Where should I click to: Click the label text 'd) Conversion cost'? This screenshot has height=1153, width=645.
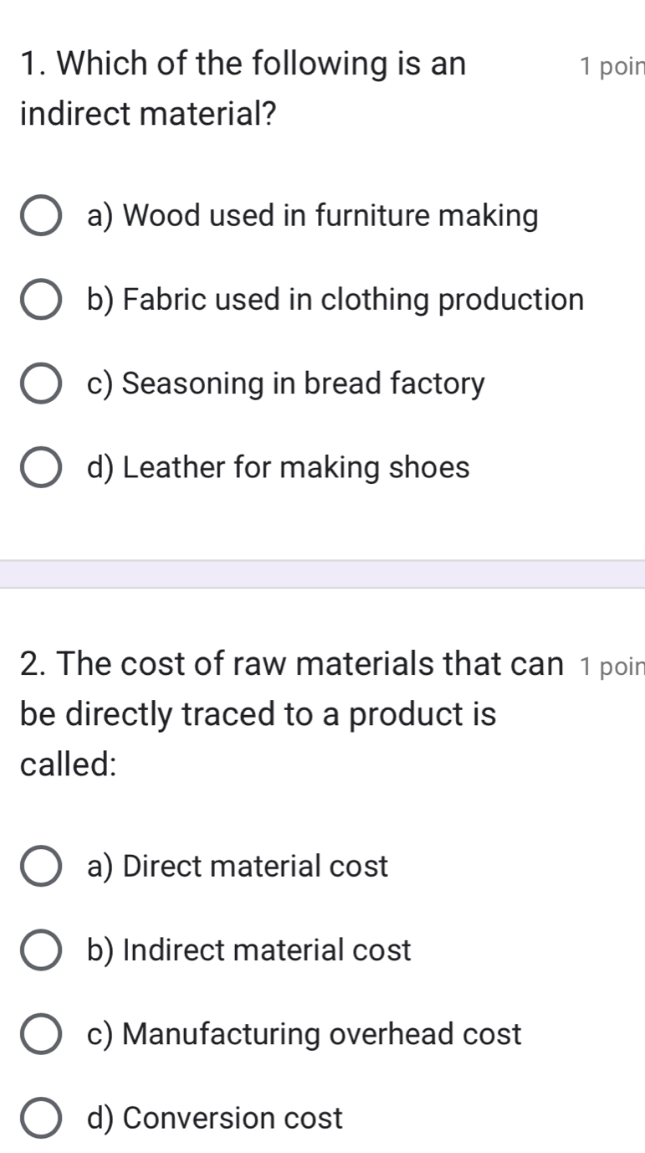point(214,1119)
